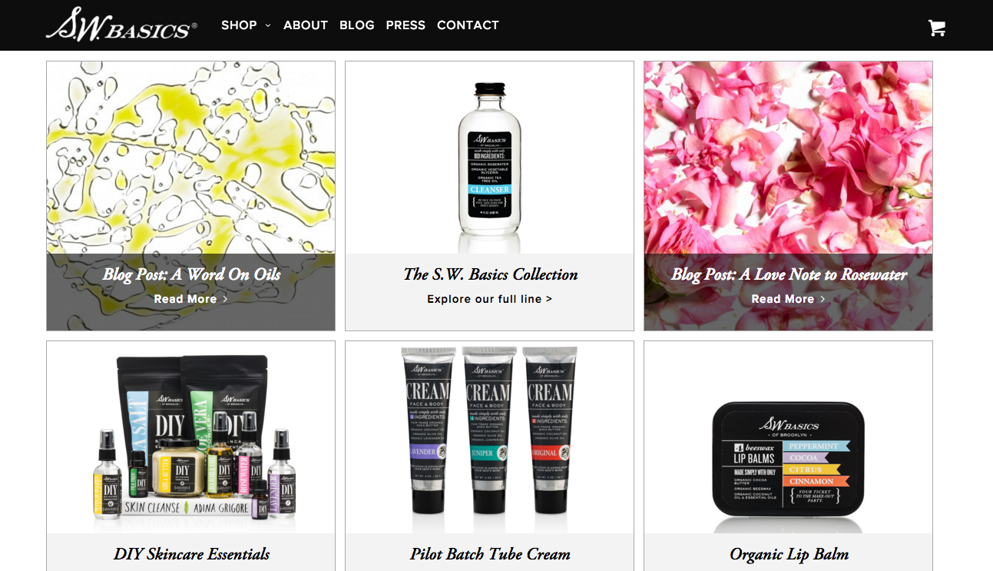
Task: Open the shopping cart icon
Action: click(936, 28)
